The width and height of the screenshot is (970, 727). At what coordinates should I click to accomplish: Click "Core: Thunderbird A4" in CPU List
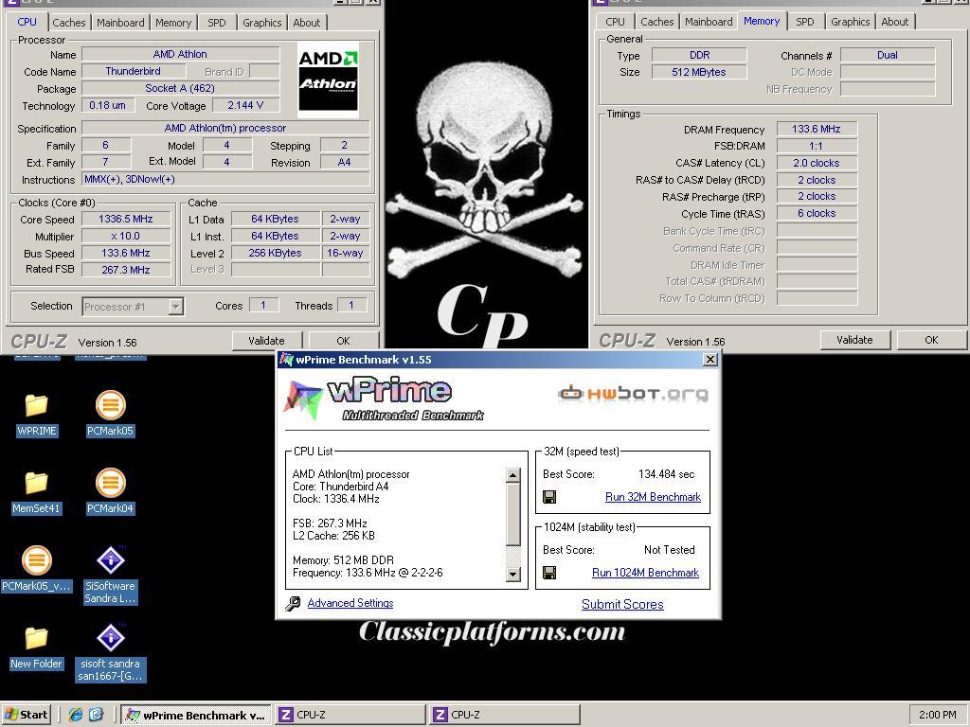(340, 487)
